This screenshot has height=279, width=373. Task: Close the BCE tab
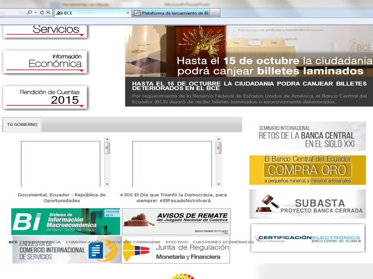point(128,13)
